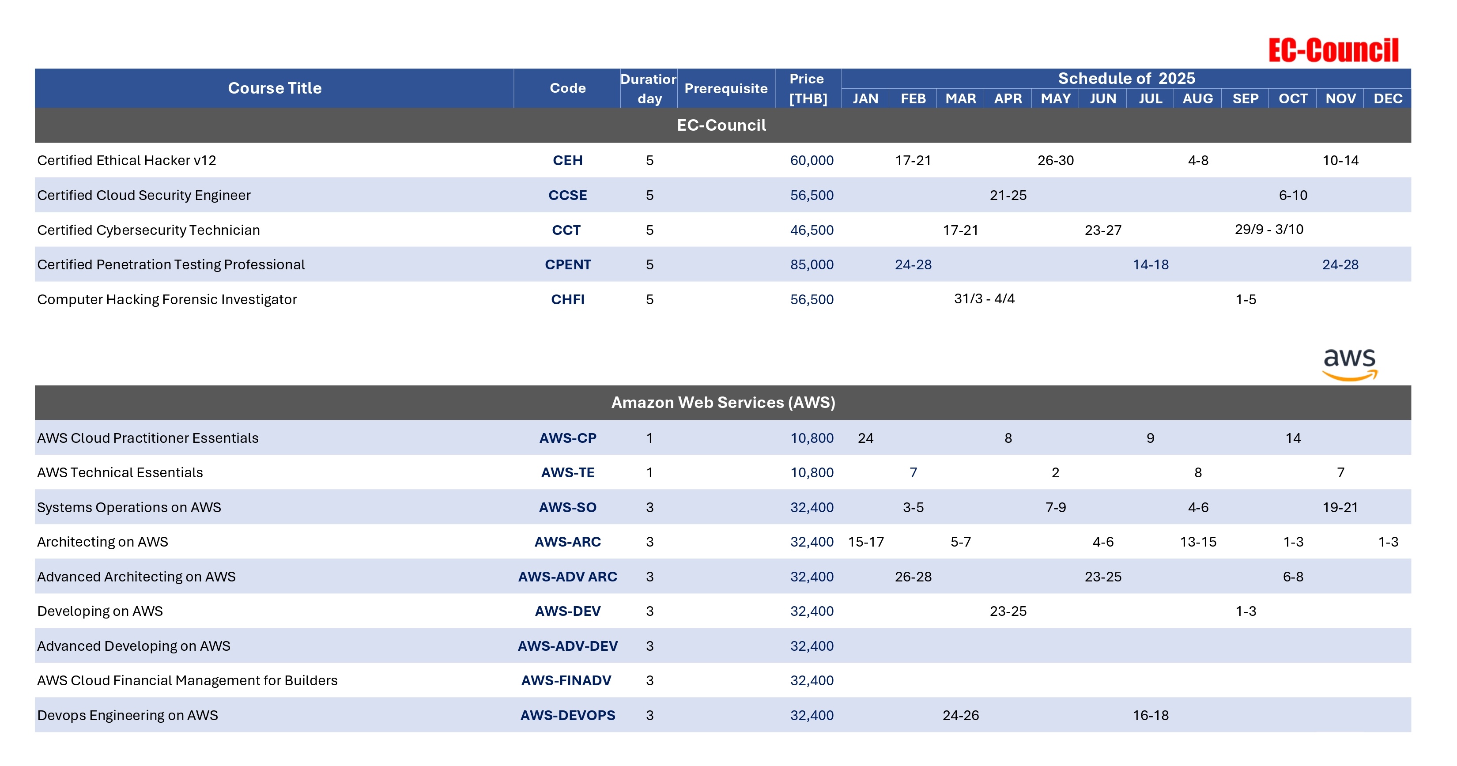Click the JAN month header

[x=865, y=98]
